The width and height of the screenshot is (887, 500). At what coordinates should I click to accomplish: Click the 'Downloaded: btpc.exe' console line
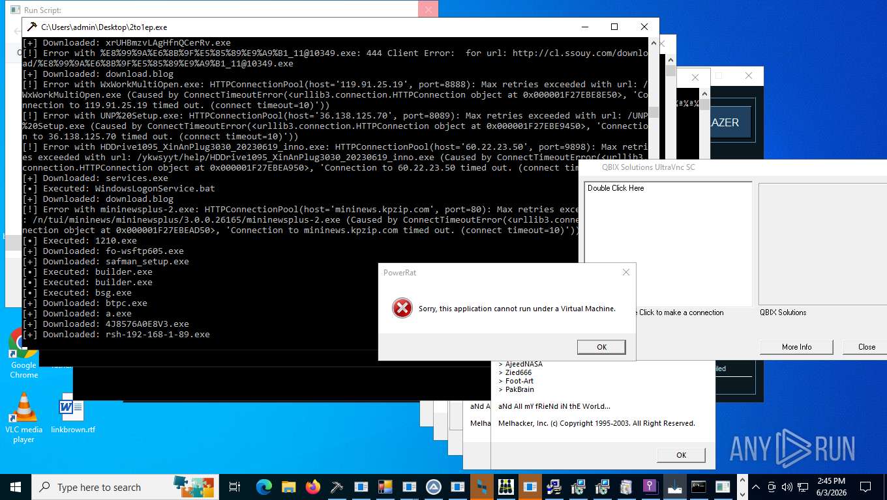pyautogui.click(x=85, y=303)
